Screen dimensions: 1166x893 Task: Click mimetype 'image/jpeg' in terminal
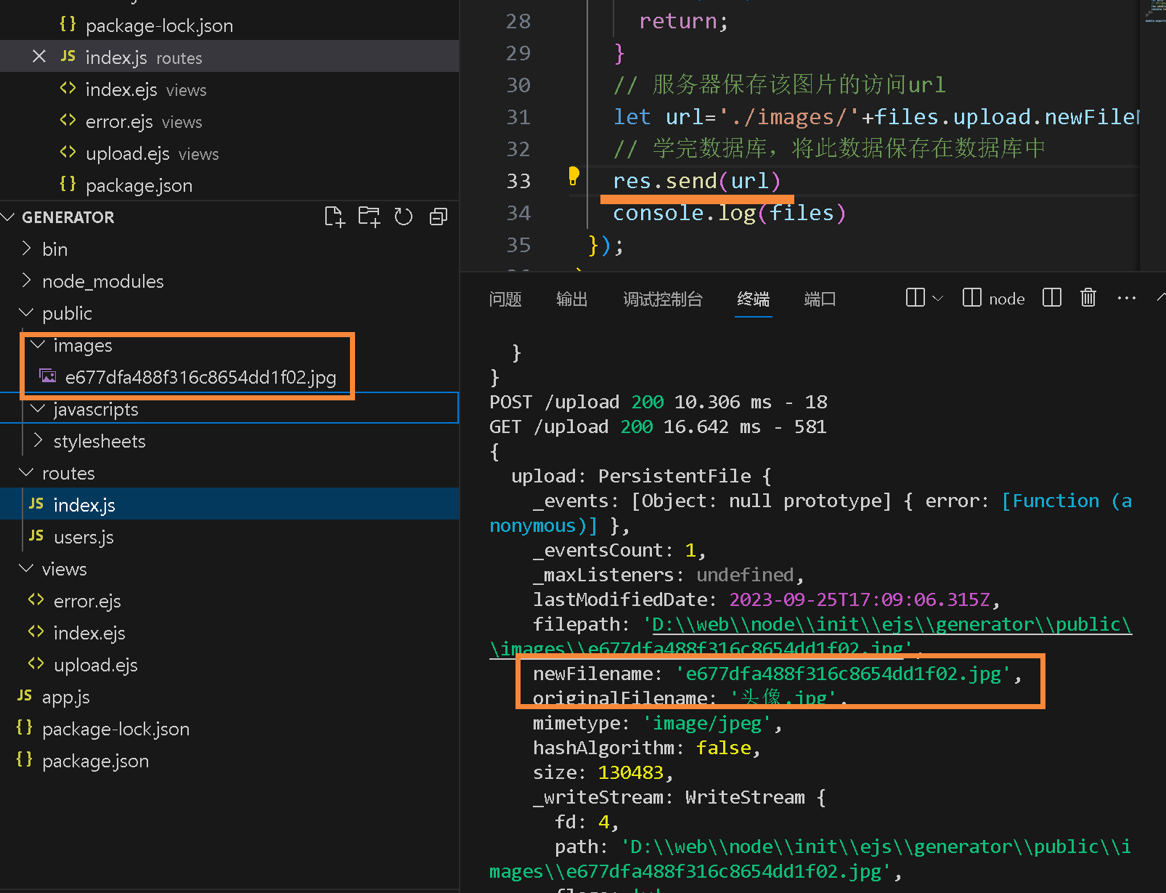click(x=706, y=724)
